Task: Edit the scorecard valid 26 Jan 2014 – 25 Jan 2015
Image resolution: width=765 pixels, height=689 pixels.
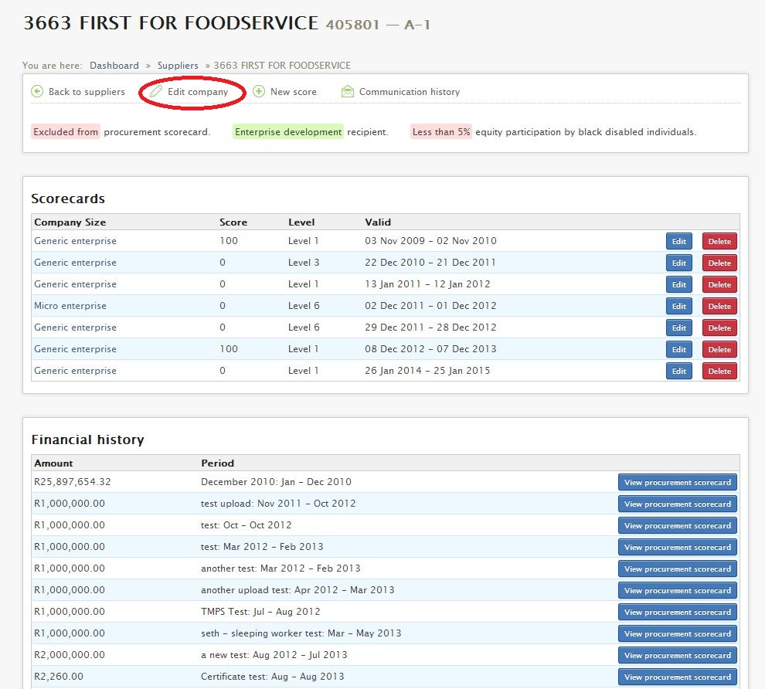Action: 678,371
